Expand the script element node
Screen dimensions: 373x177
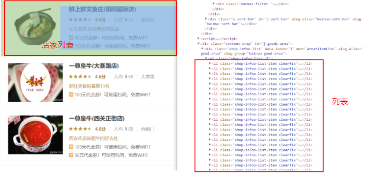[x=199, y=38]
